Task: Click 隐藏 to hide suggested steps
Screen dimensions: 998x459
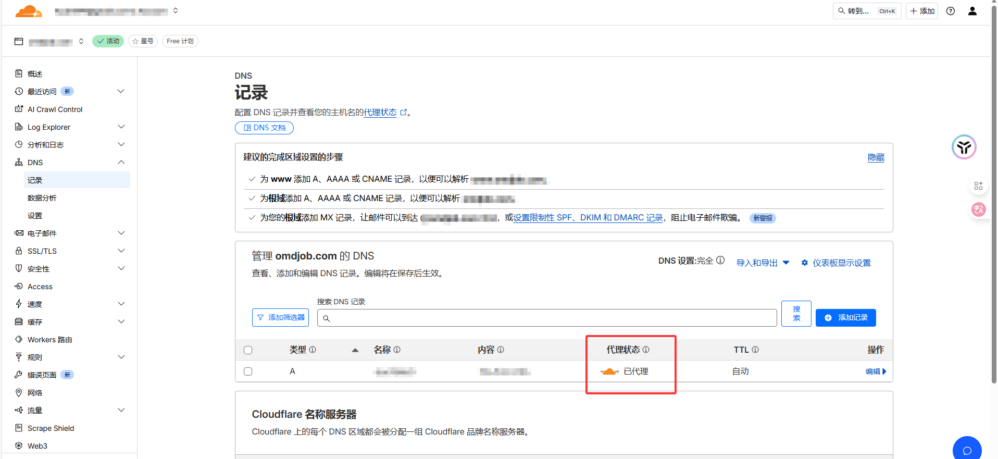Action: 876,157
